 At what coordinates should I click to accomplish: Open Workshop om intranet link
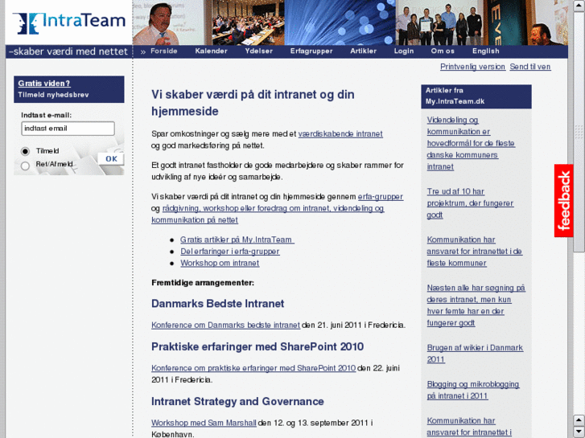[220, 263]
